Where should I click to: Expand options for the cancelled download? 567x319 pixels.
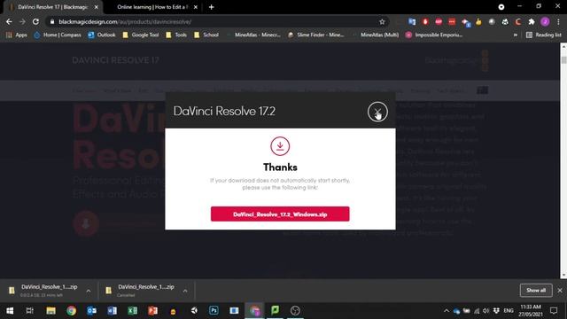[185, 291]
